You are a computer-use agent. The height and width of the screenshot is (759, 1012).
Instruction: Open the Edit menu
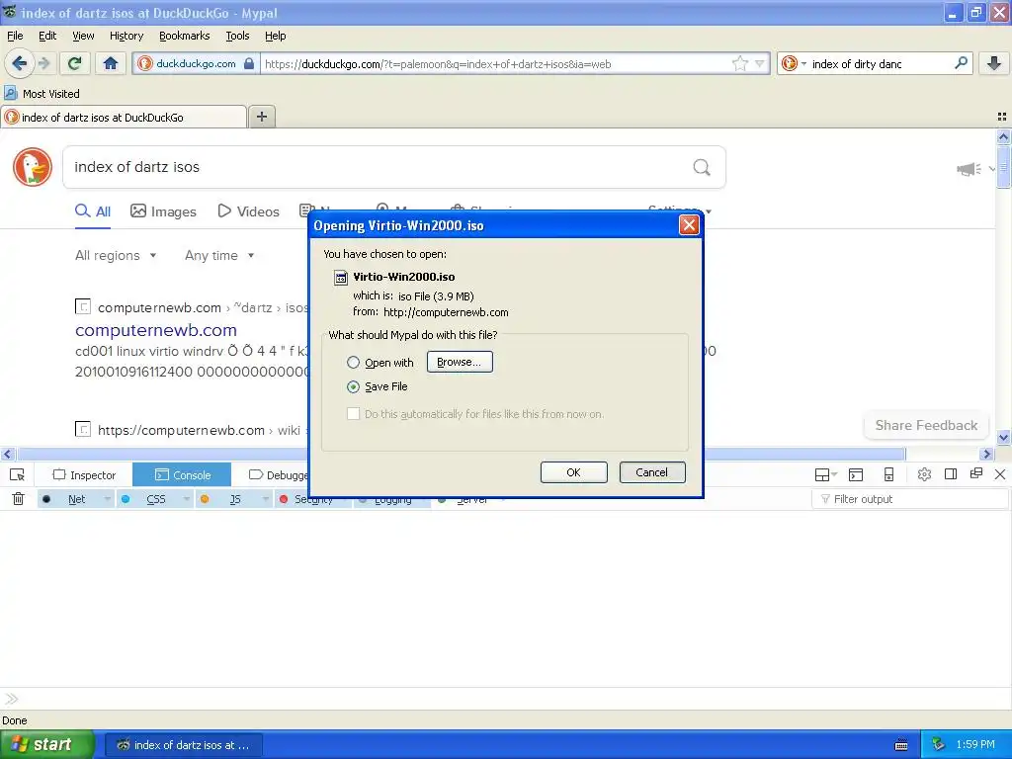[47, 36]
